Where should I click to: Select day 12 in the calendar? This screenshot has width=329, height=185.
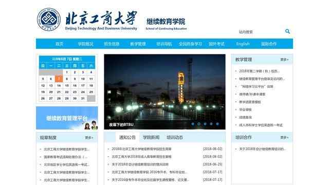pos(43,86)
